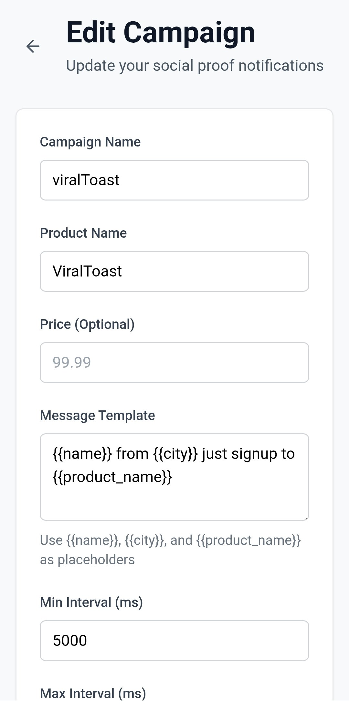Select the Price field showing 99.99 placeholder
The width and height of the screenshot is (349, 705).
(174, 362)
